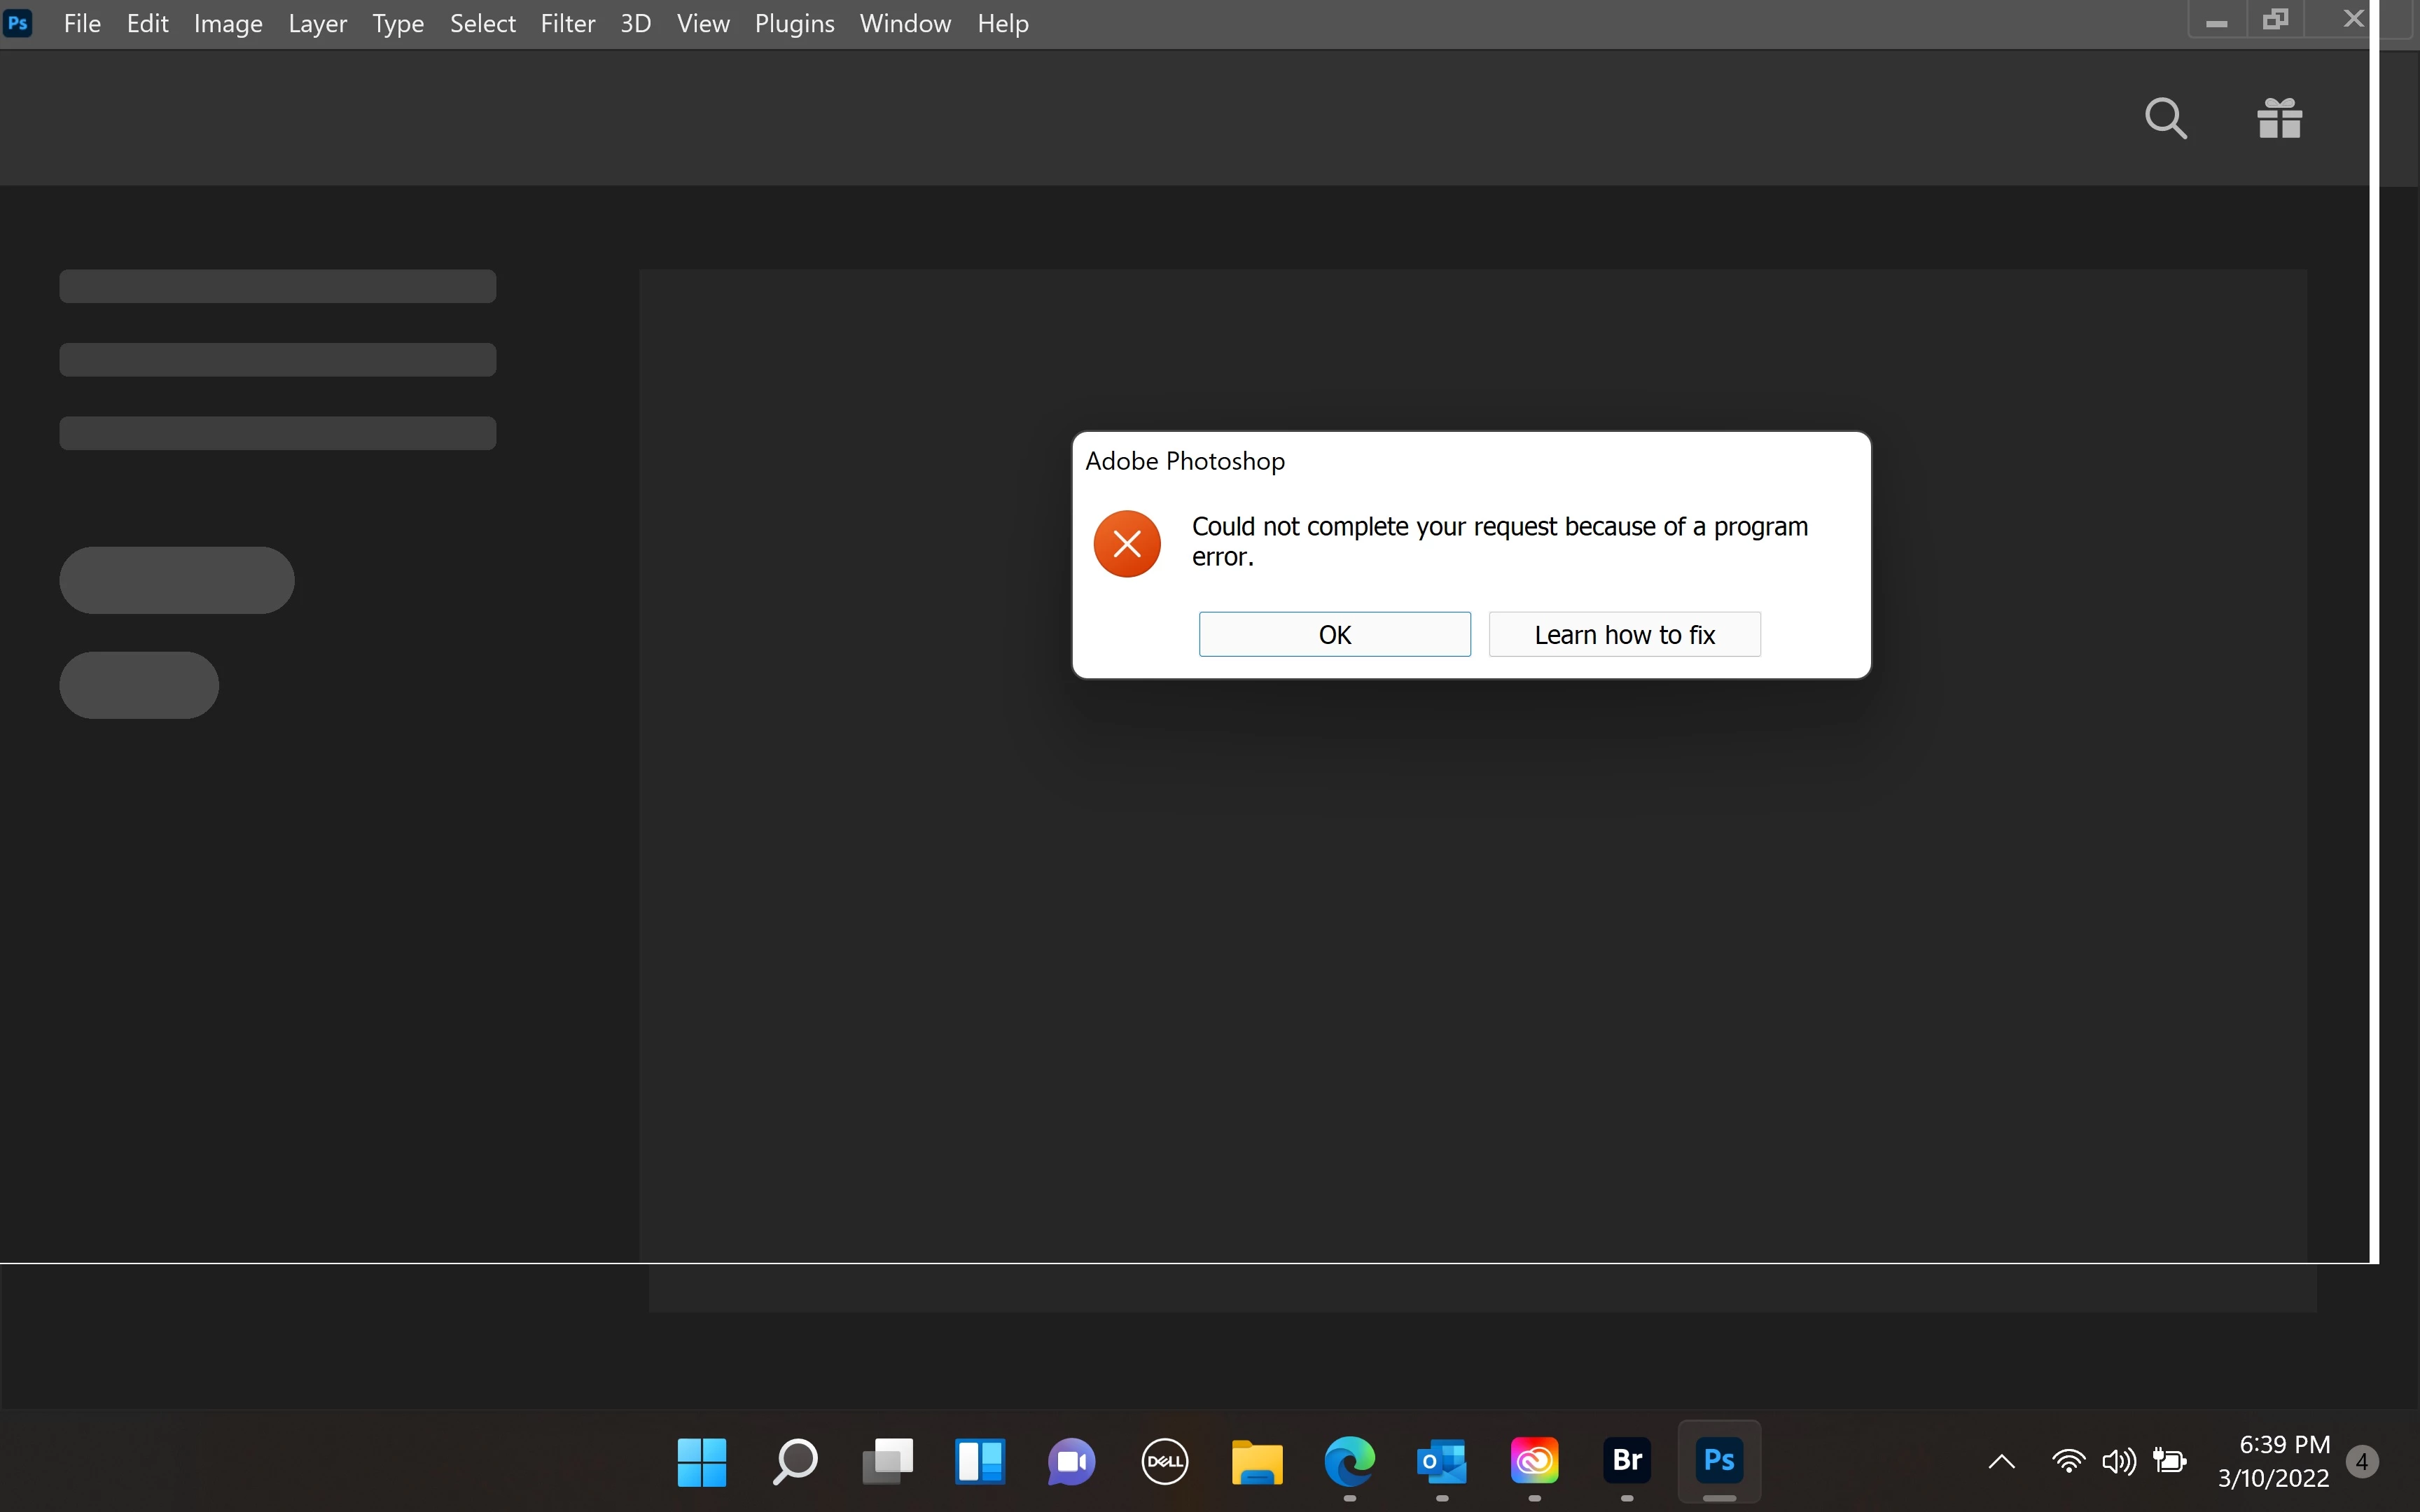
Task: Open the Filter menu
Action: click(567, 23)
